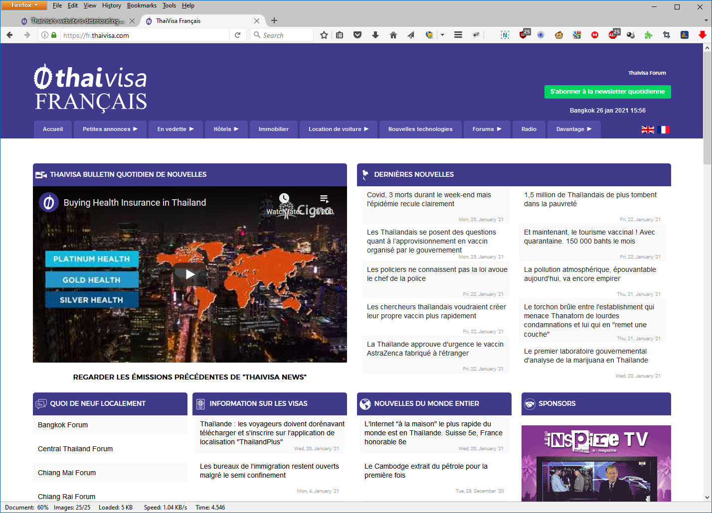Open the Firefox hamburger menu
Viewport: 712px width, 513px height.
458,35
